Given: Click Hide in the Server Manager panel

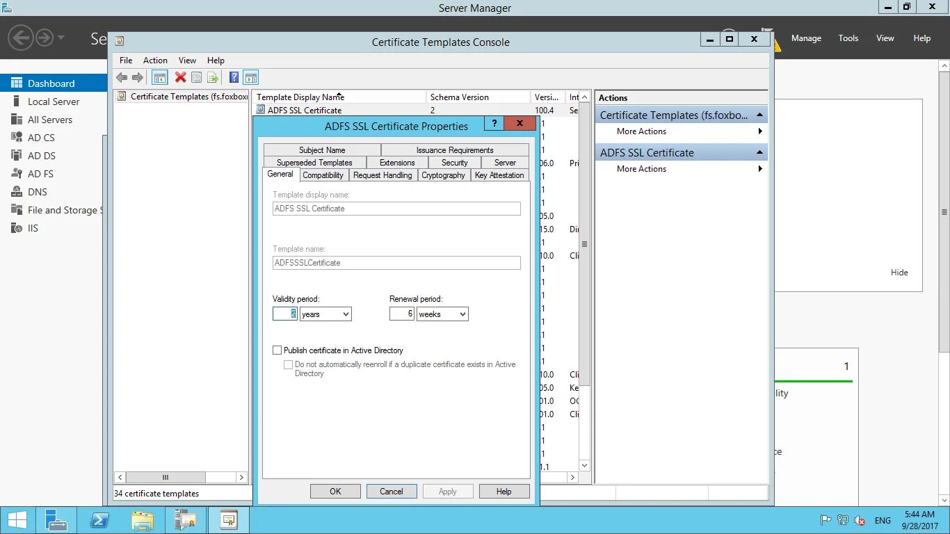Looking at the screenshot, I should 899,273.
